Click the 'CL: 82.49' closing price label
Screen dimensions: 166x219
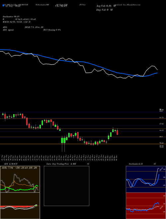coord(61,6)
